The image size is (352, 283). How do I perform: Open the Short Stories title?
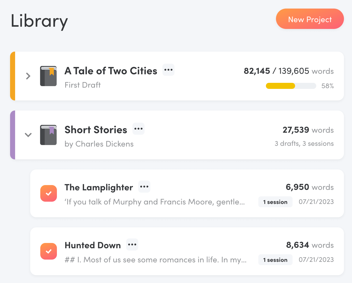[96, 130]
